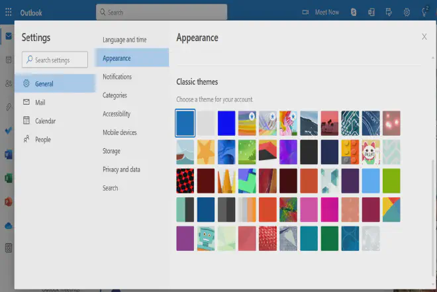Choose the magenta theme swatch
The image size is (437, 292).
pyautogui.click(x=330, y=209)
